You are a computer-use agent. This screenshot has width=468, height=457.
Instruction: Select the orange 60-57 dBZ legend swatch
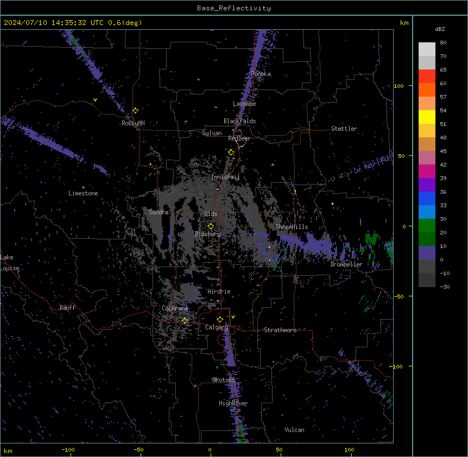point(427,90)
